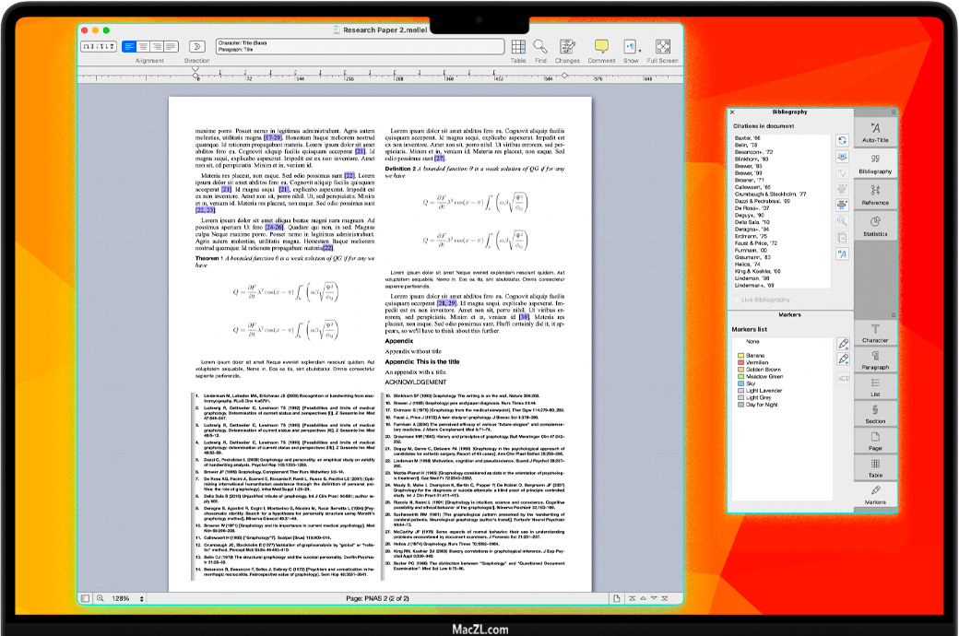The image size is (959, 636).
Task: Open the Find tool in toolbar
Action: [x=540, y=47]
